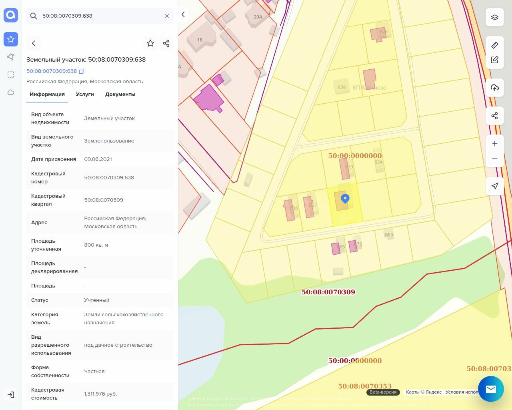Viewport: 512px width, 410px height.
Task: Select the ruler measurement tool
Action: [x=495, y=45]
